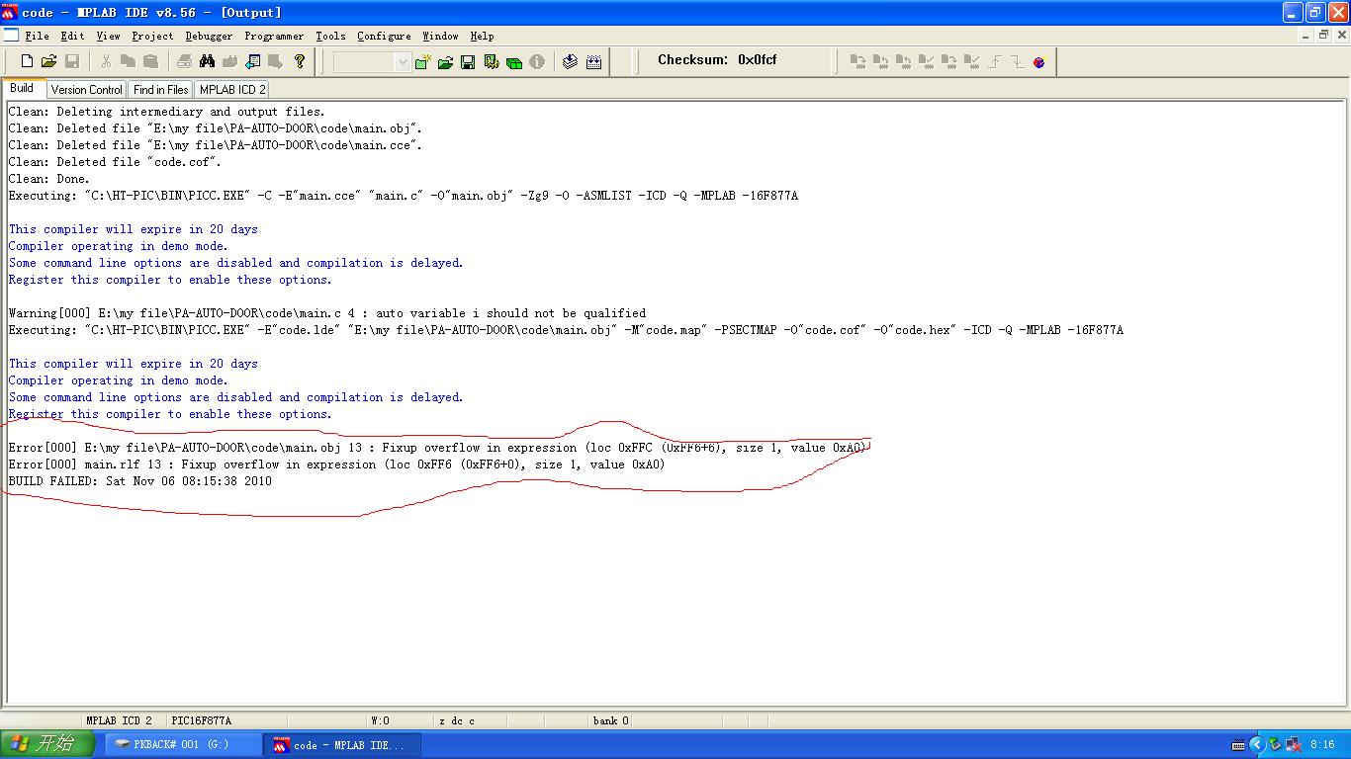Viewport: 1351px width, 759px height.
Task: Open a file using the folder icon
Action: (48, 61)
